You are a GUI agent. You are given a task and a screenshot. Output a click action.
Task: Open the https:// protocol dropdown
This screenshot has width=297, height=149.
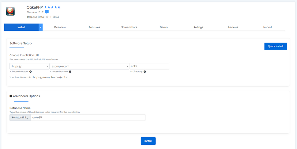pyautogui.click(x=29, y=66)
